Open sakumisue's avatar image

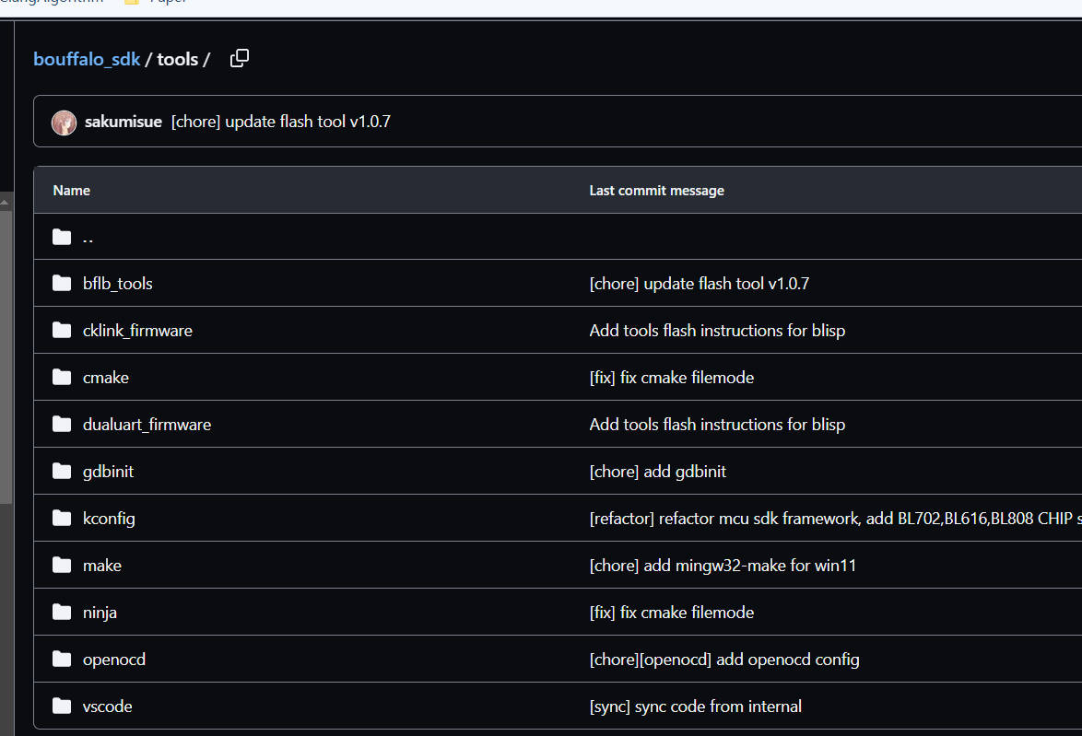point(65,123)
